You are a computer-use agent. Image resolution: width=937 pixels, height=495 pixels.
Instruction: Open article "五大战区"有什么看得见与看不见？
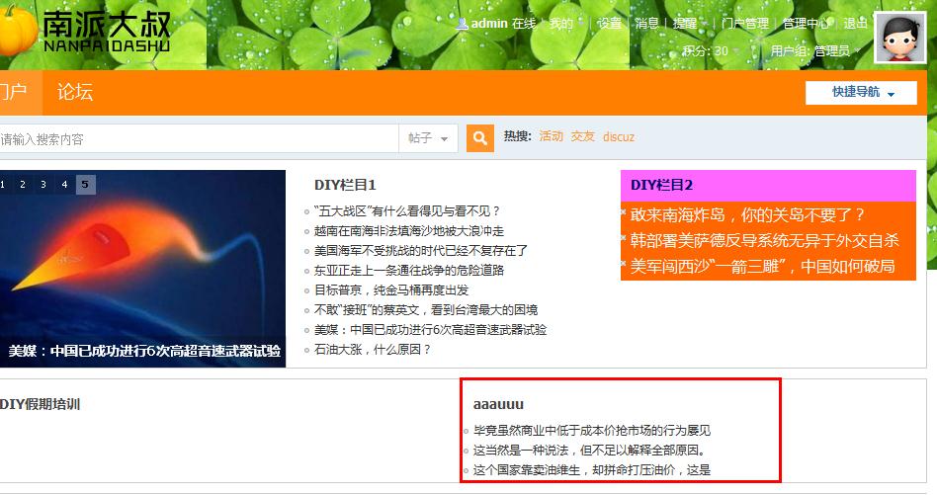pos(407,211)
